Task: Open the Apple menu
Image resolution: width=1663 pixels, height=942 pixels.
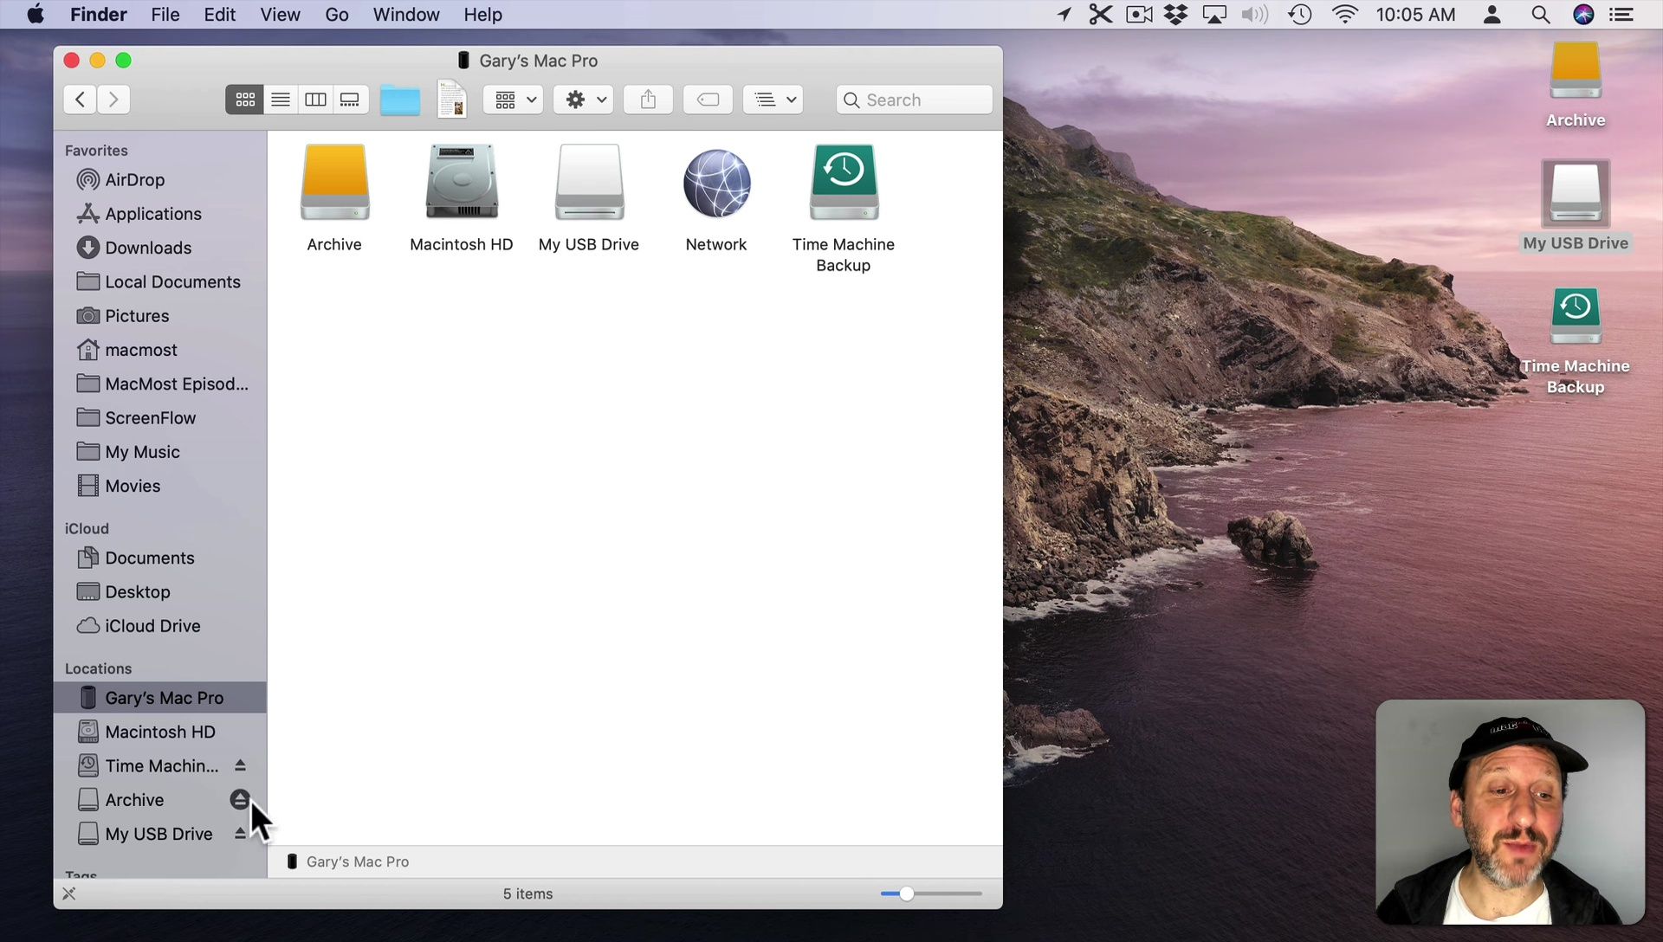Action: point(36,15)
